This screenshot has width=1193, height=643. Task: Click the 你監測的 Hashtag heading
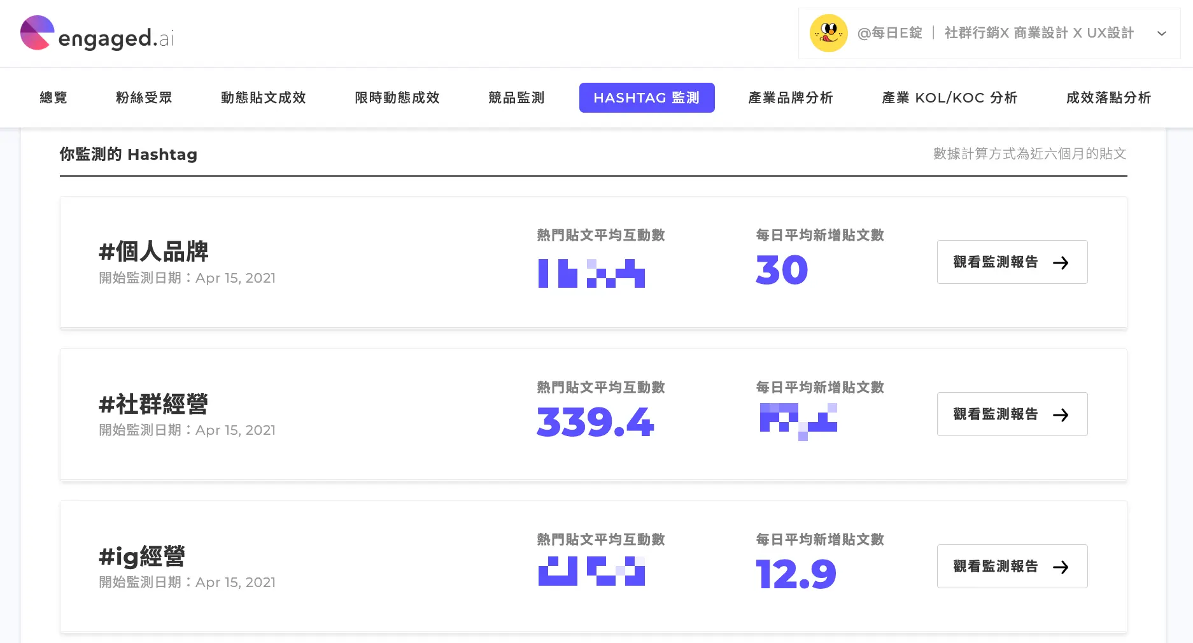[x=129, y=154]
